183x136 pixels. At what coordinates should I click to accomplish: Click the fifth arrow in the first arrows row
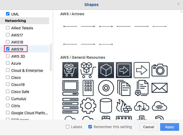(142, 26)
